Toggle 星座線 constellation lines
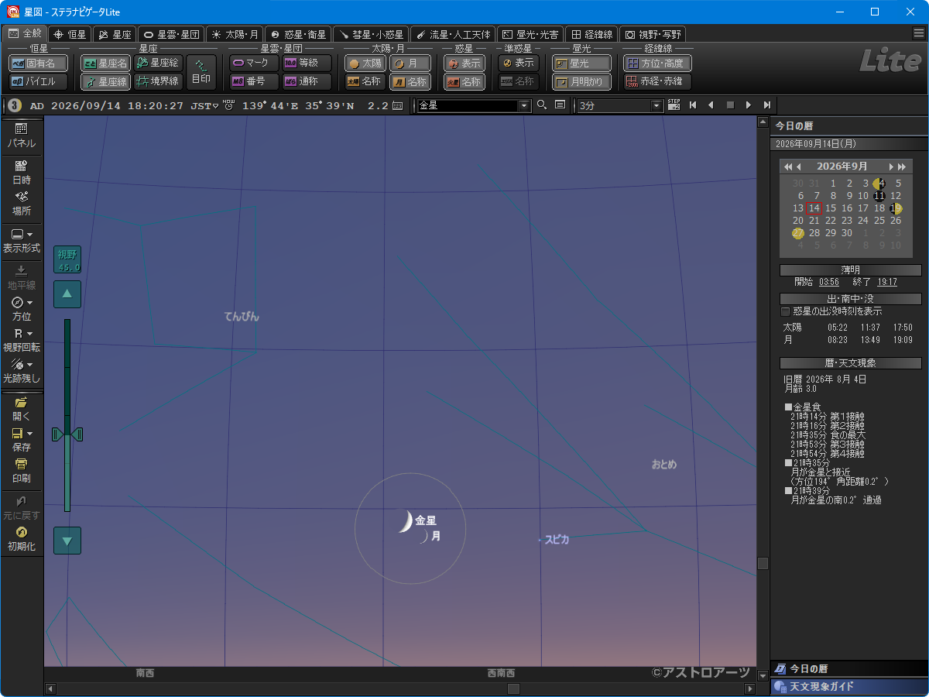This screenshot has height=697, width=929. pos(105,81)
